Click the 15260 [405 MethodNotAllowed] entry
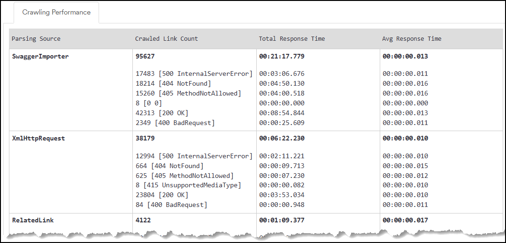 click(x=188, y=94)
